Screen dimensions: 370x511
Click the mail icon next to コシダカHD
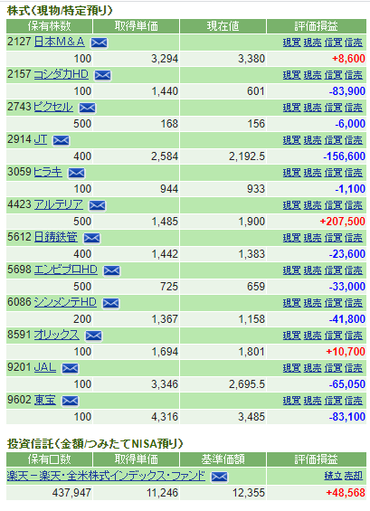click(103, 75)
